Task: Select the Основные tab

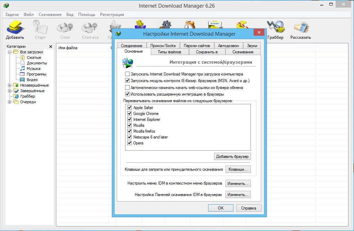Action: (x=134, y=51)
